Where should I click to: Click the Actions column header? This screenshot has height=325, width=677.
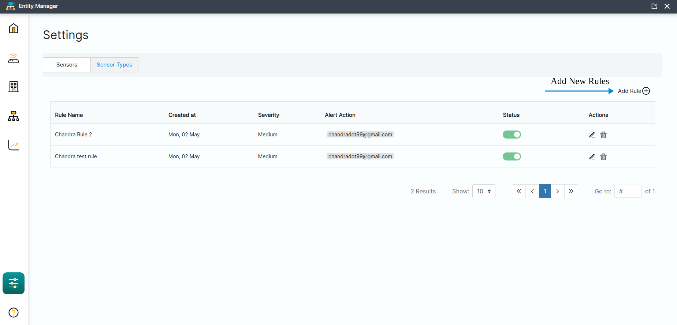[598, 115]
